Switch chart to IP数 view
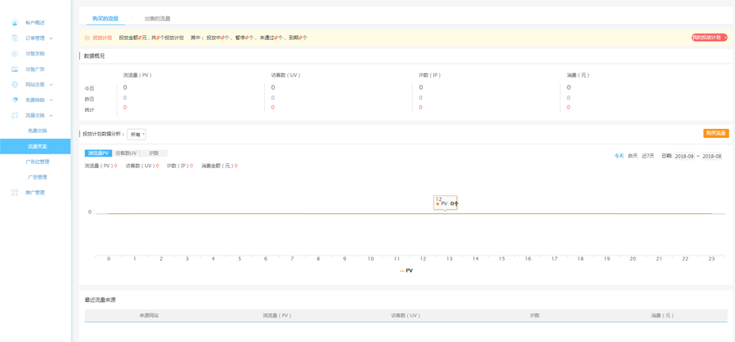Viewport: 735px width, 342px height. 154,153
